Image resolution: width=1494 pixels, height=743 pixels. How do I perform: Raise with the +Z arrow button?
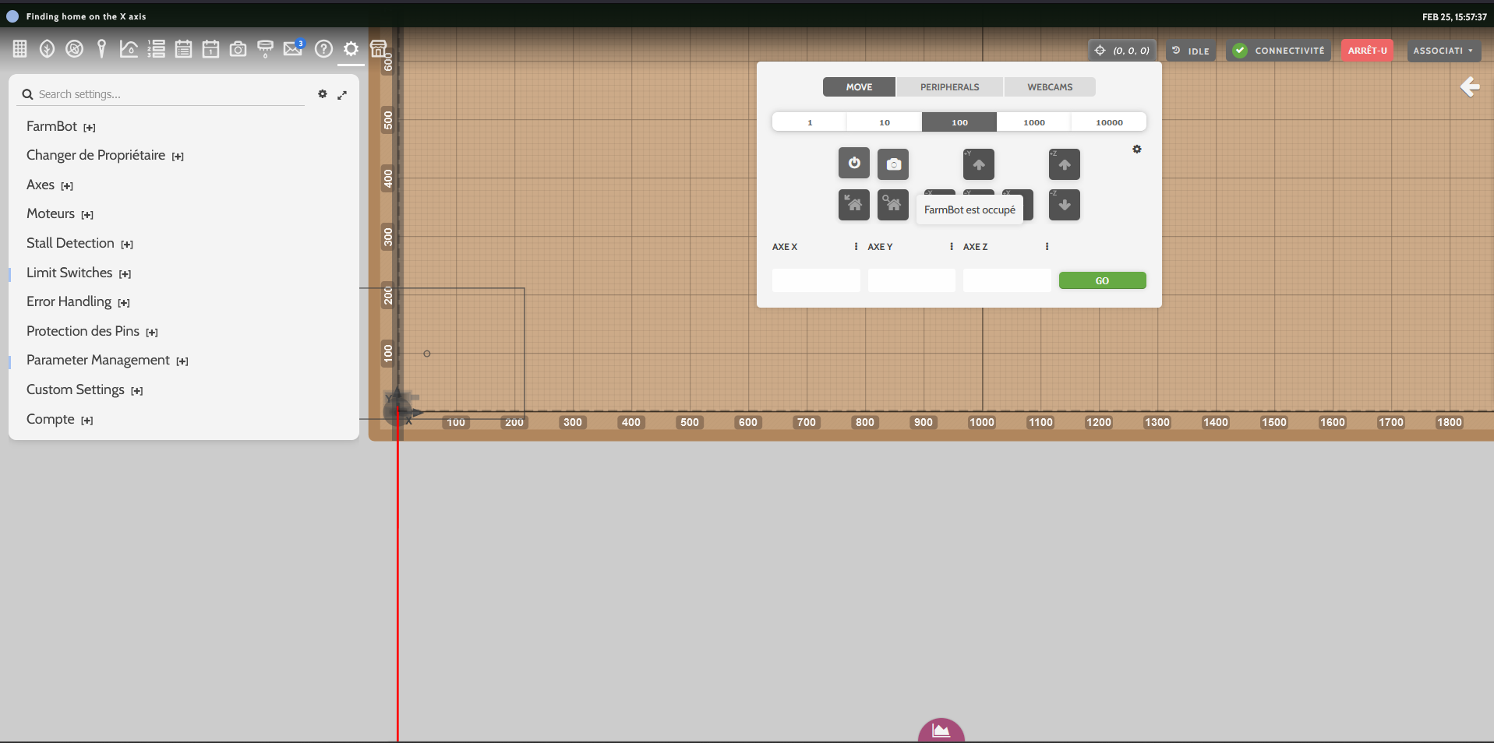click(1065, 164)
